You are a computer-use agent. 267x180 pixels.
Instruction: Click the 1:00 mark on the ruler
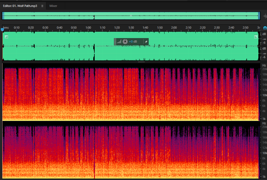(88, 28)
